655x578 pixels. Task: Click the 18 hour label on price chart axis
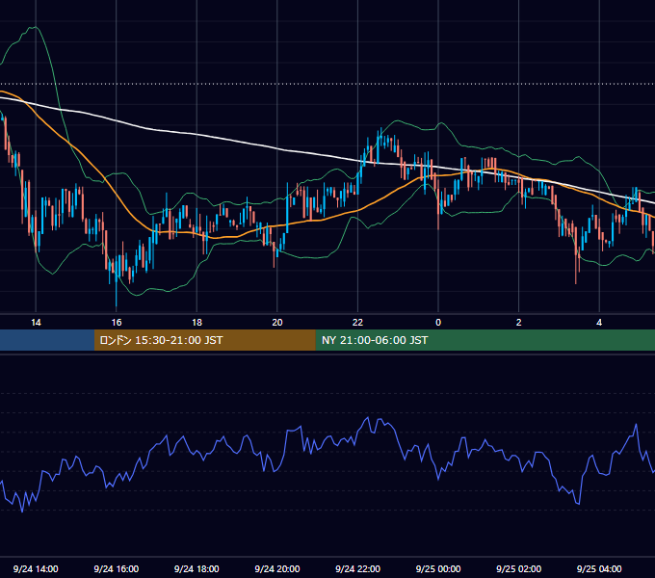pyautogui.click(x=196, y=323)
